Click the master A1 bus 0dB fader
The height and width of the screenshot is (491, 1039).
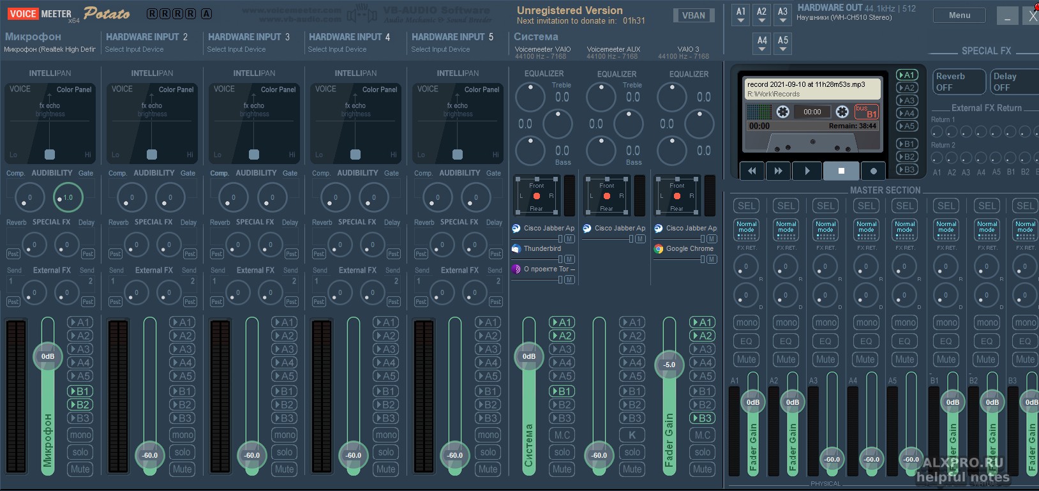click(x=753, y=402)
